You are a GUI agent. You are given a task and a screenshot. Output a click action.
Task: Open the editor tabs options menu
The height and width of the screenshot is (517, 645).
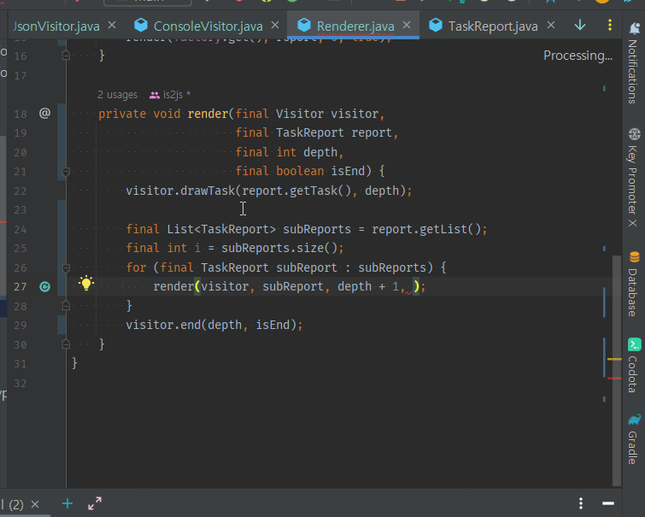(x=610, y=25)
